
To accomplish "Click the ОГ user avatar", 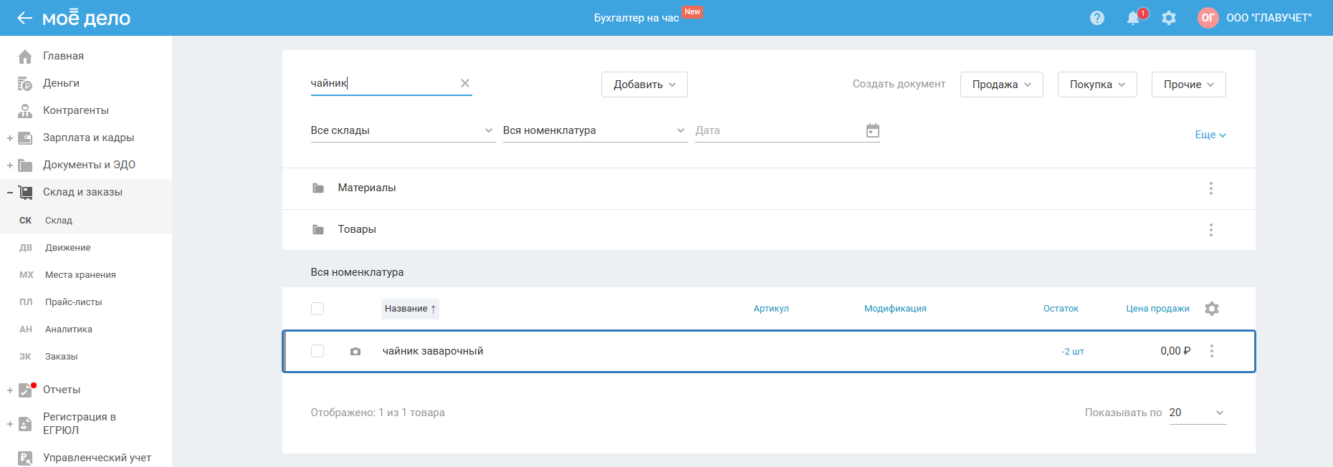I will click(1208, 18).
